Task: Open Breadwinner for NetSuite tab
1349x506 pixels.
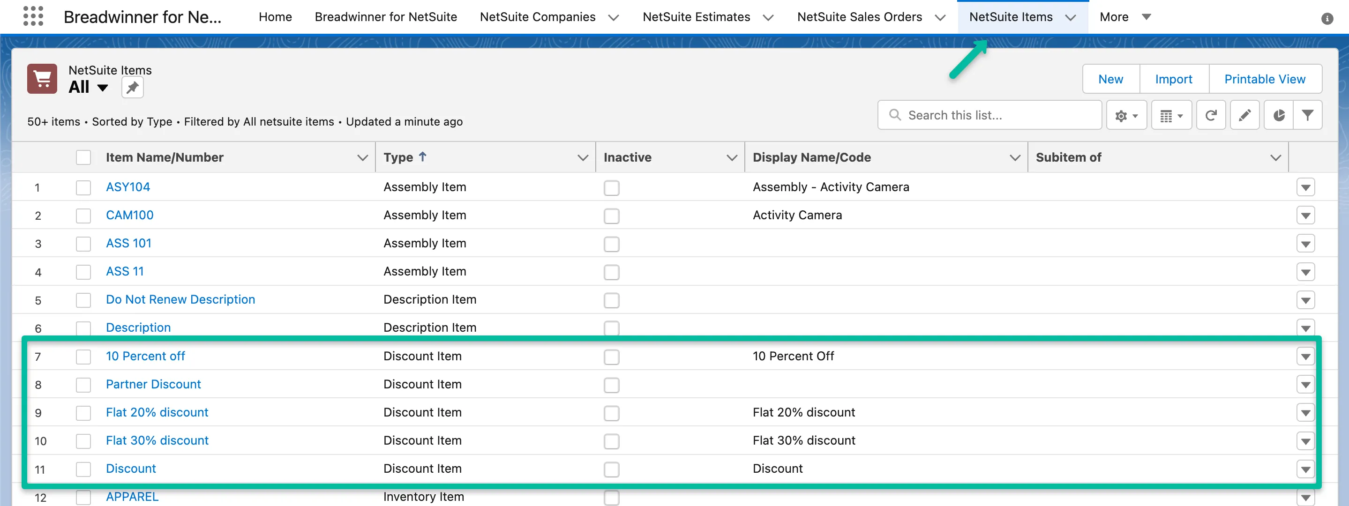Action: pyautogui.click(x=386, y=17)
